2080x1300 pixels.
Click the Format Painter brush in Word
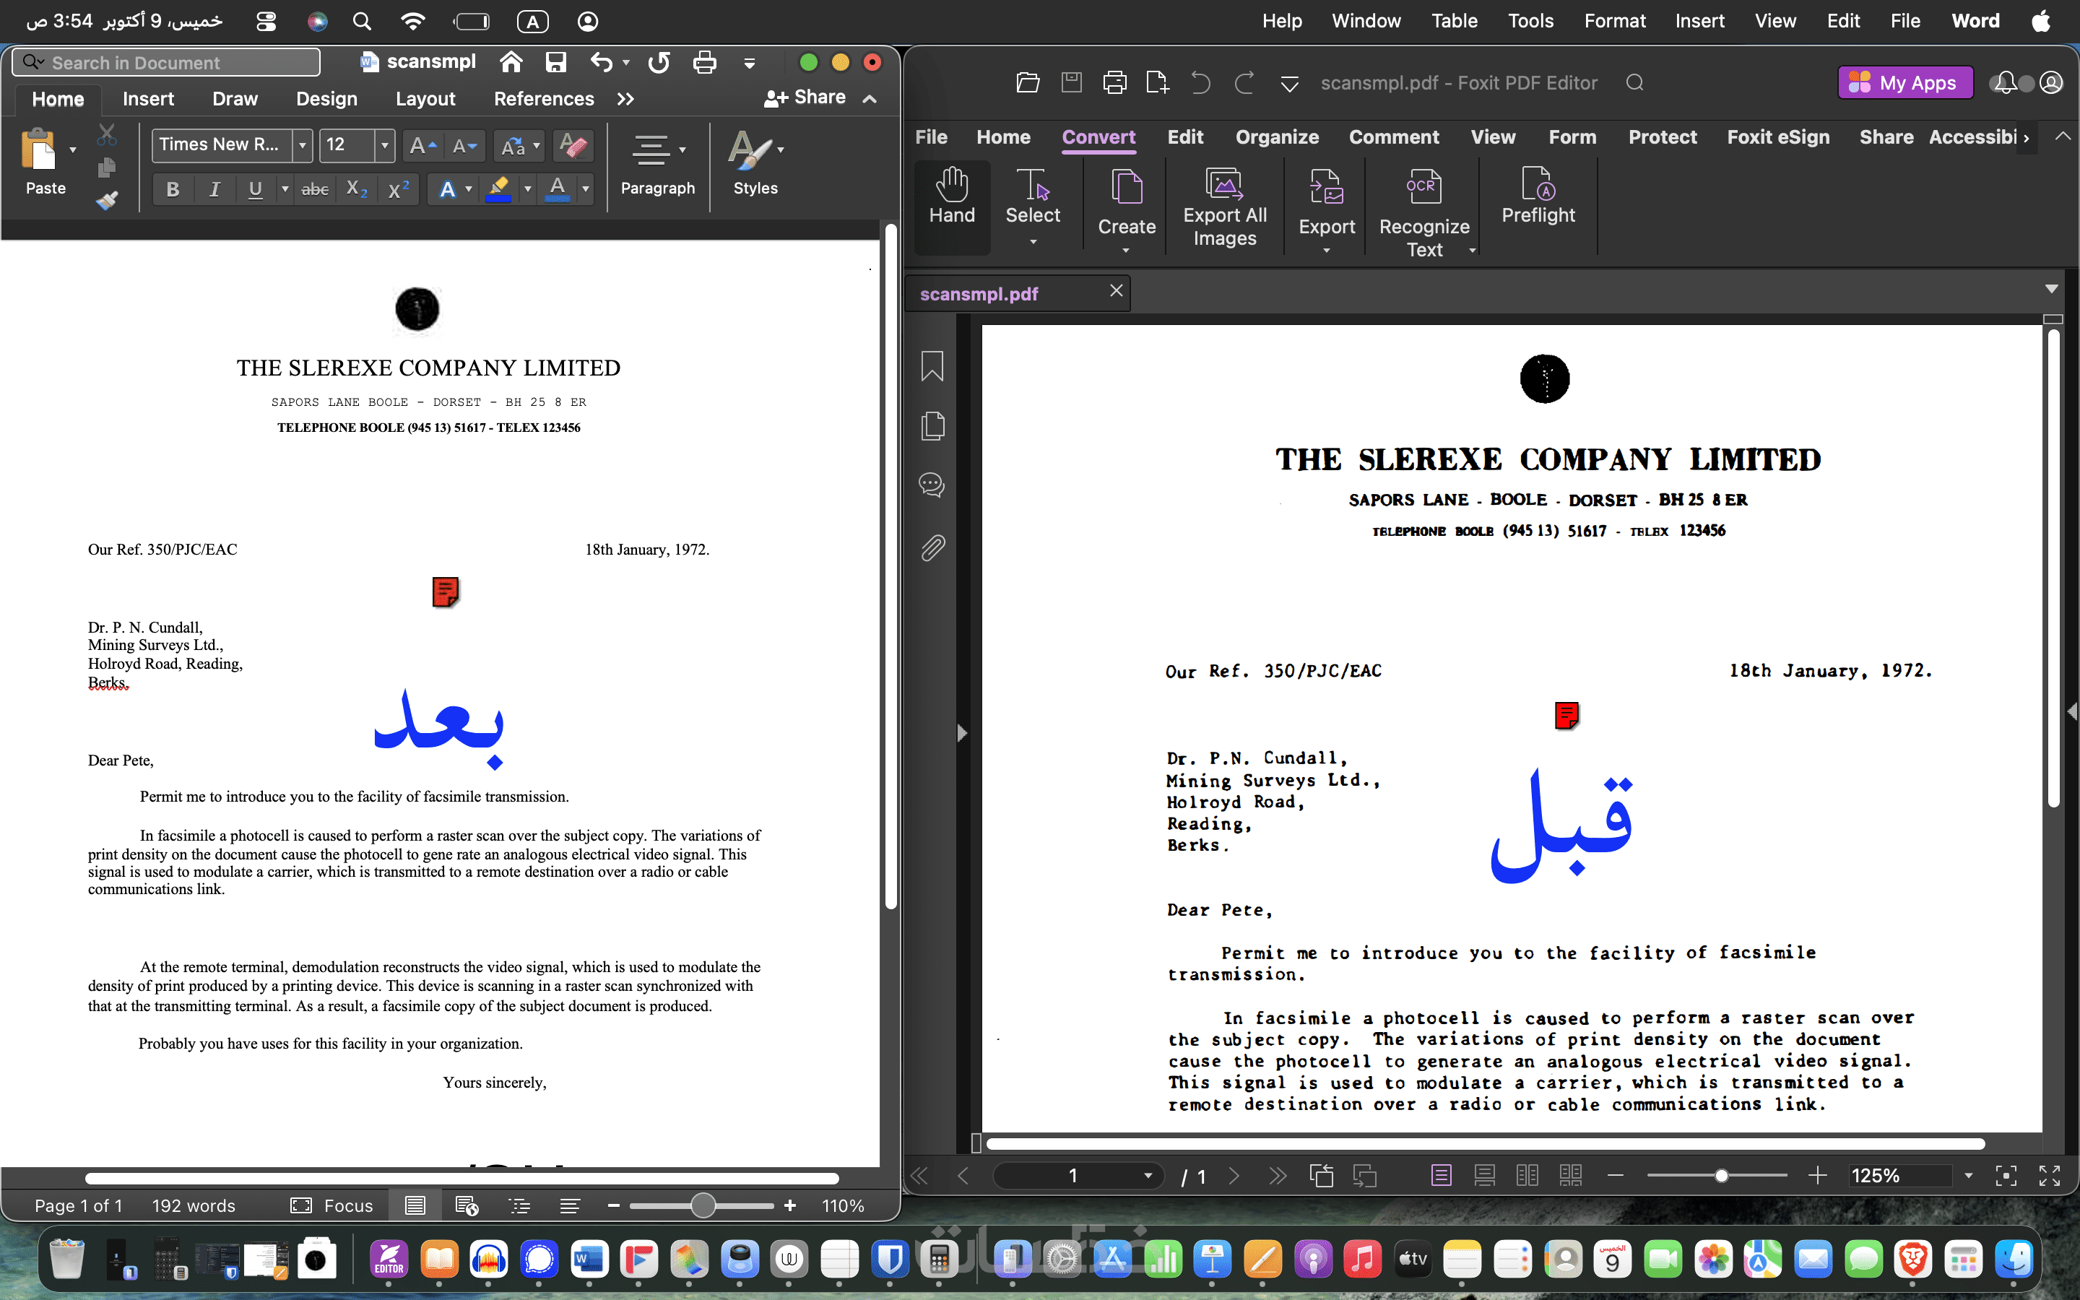(x=107, y=200)
